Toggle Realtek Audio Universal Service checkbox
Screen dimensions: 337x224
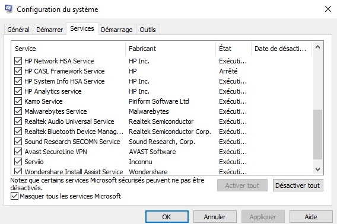click(x=18, y=121)
